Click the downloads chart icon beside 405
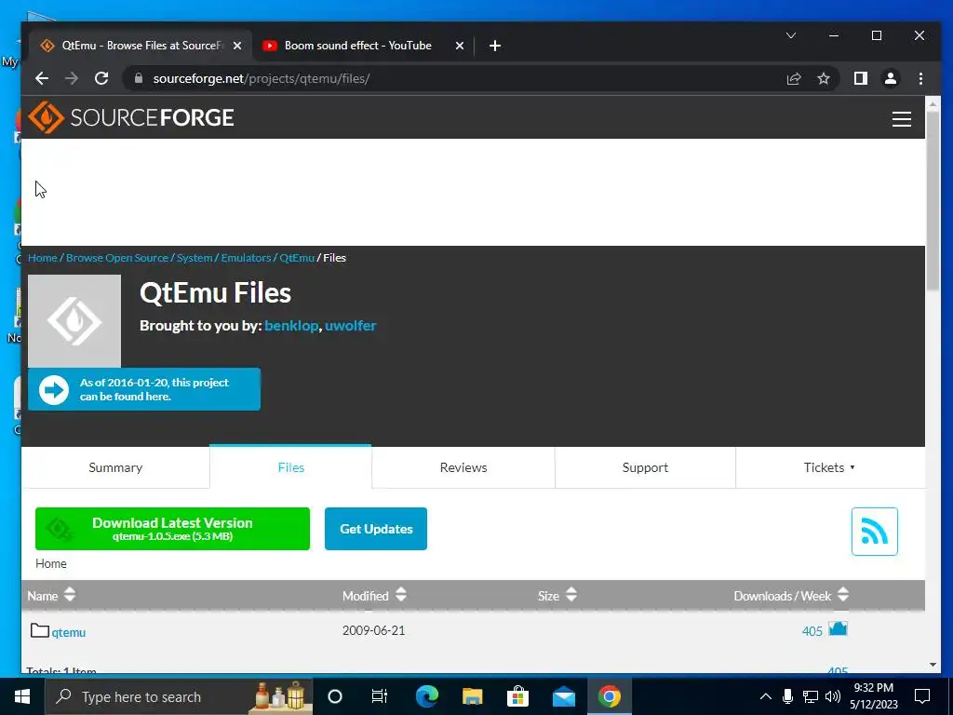 [838, 628]
